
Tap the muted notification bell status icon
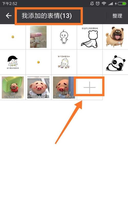[92, 4]
